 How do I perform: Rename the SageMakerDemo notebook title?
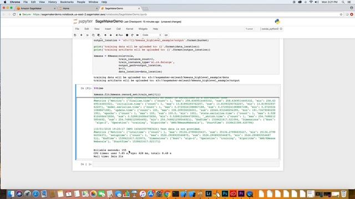tap(109, 22)
